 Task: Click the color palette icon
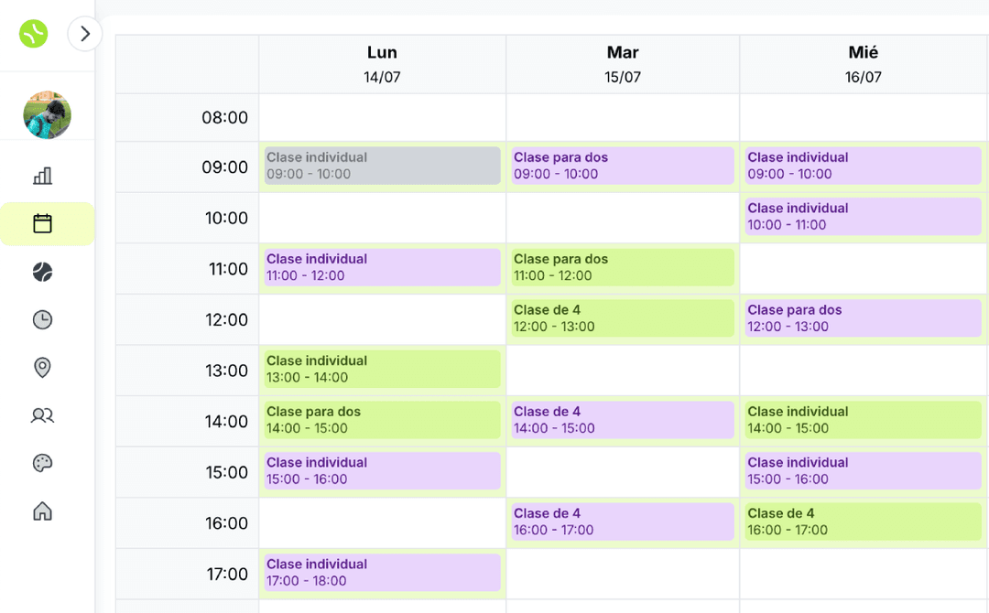click(x=42, y=463)
